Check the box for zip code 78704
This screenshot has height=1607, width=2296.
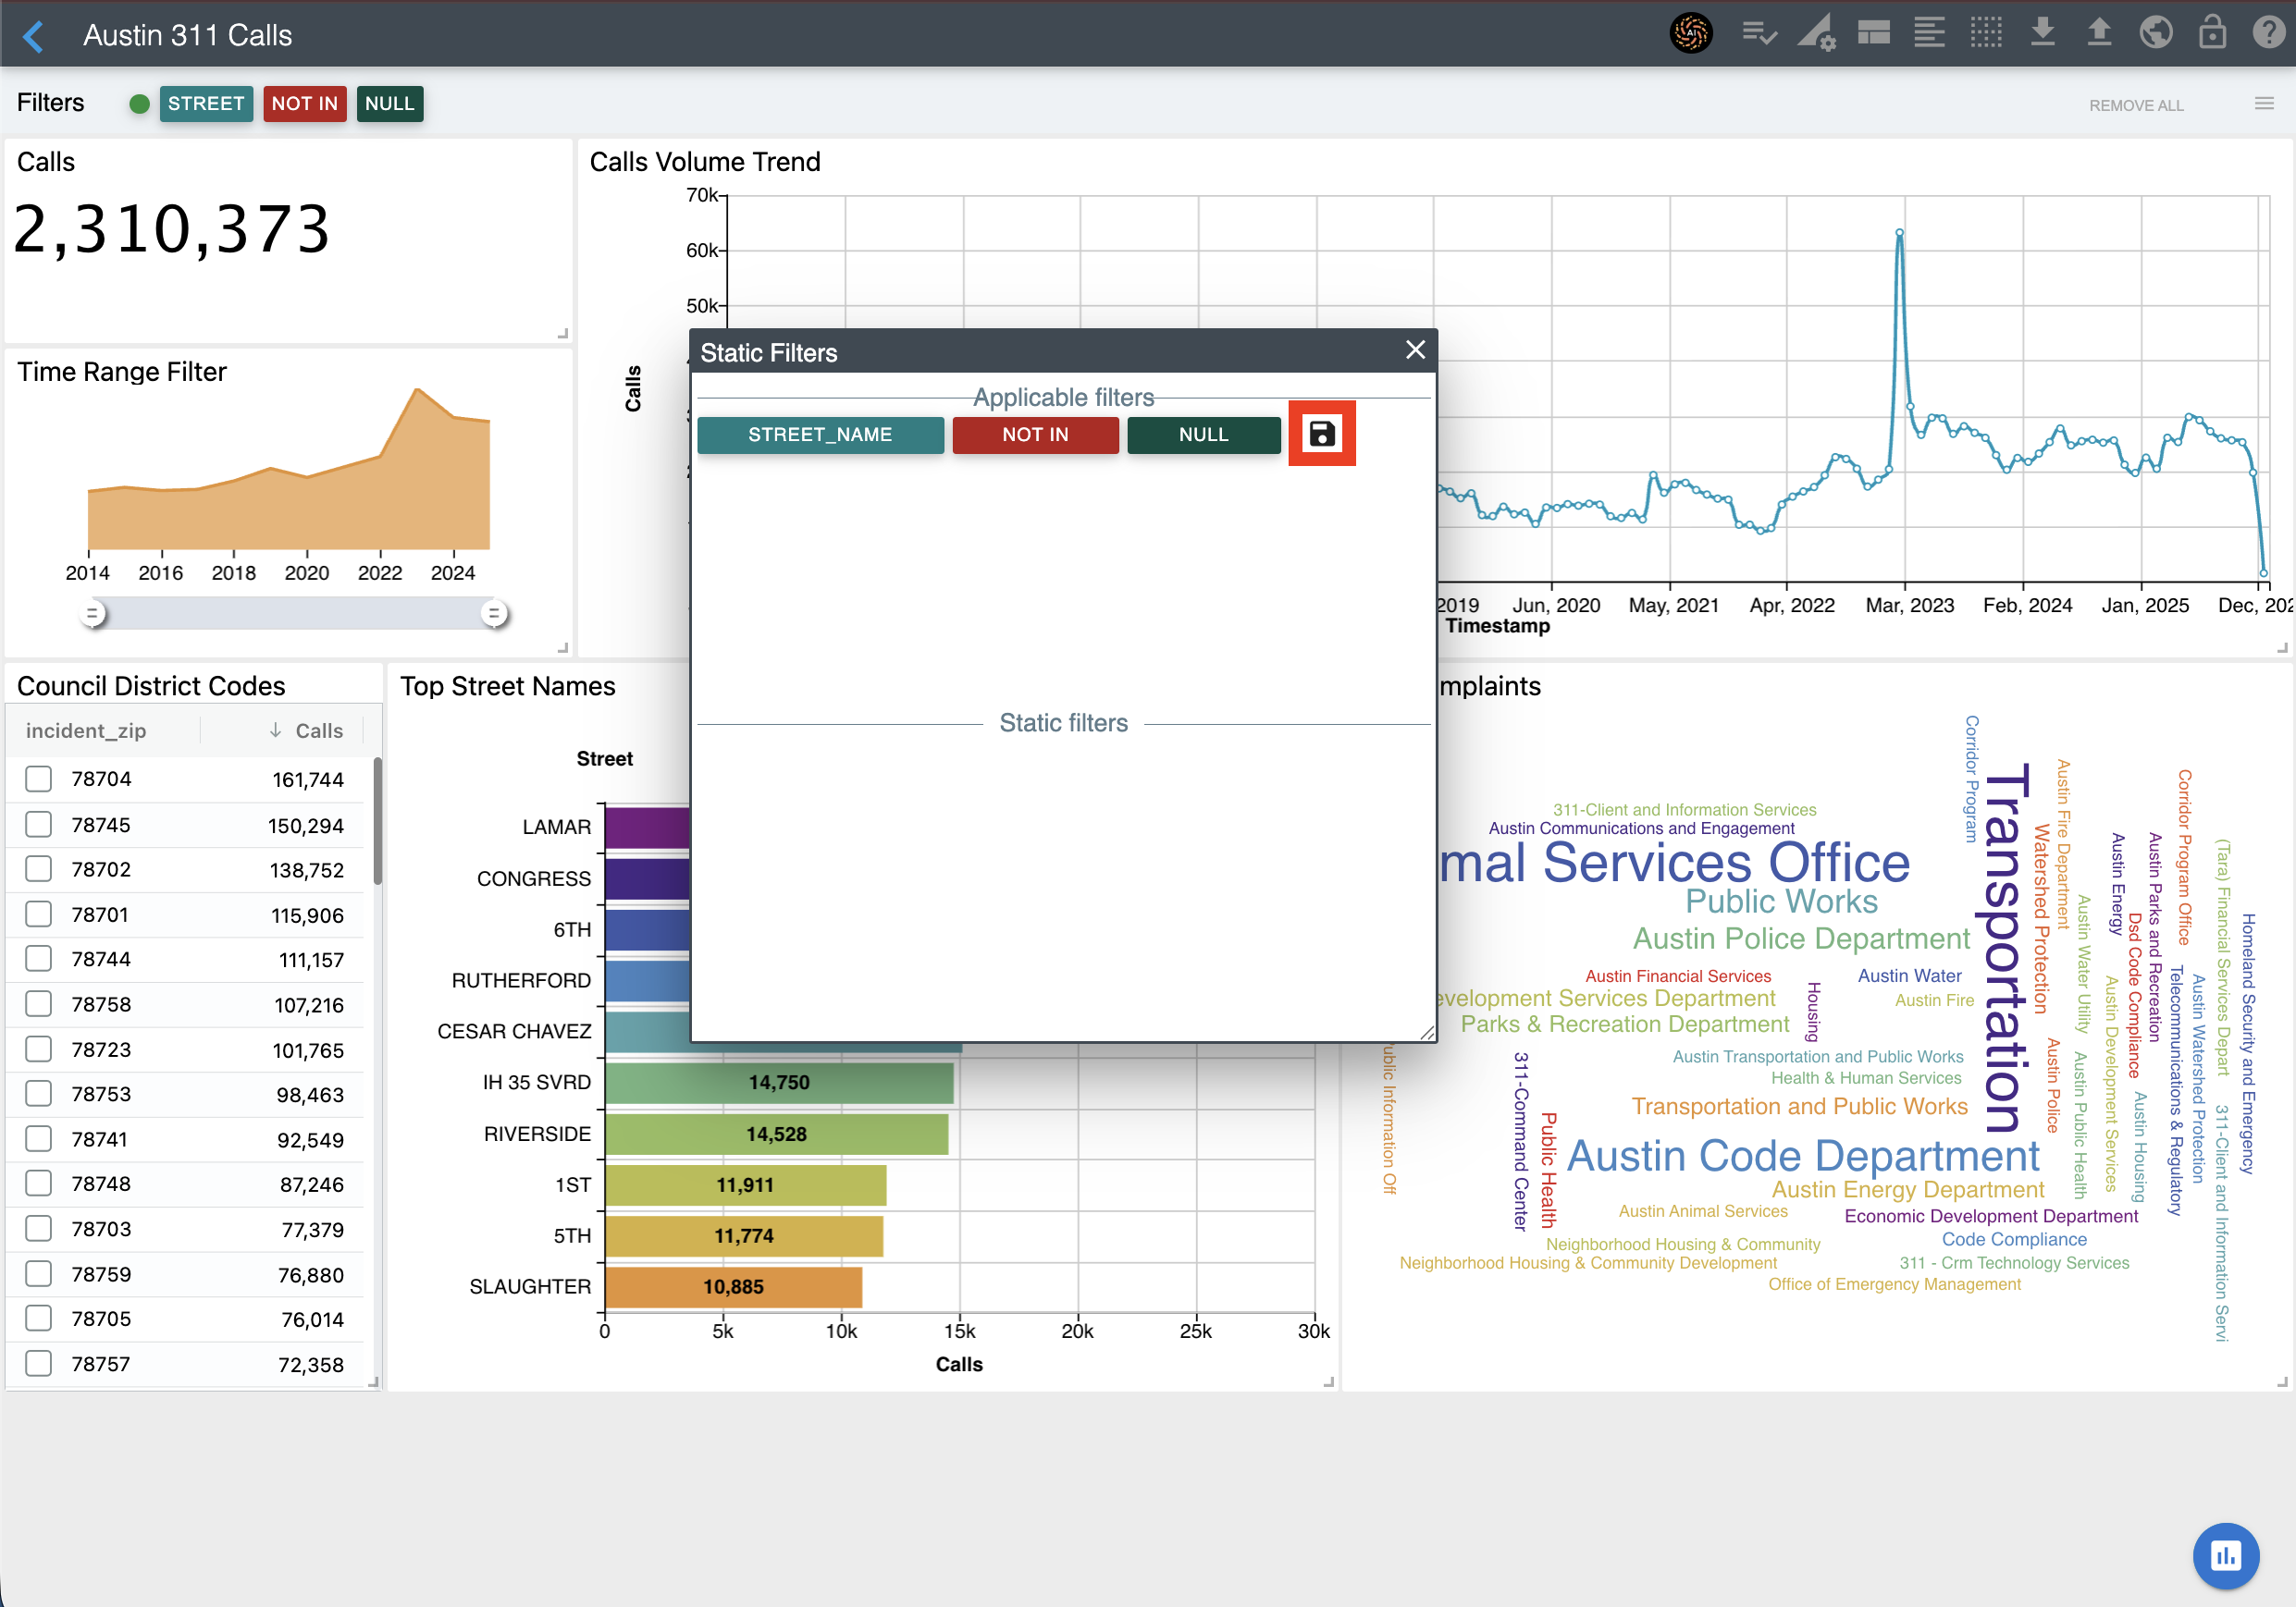[x=39, y=779]
